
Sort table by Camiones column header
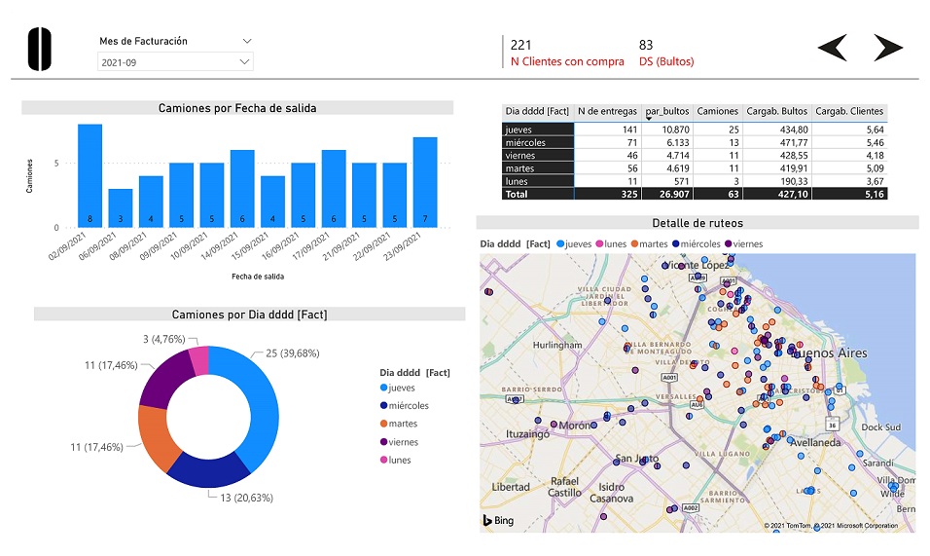[x=717, y=111]
